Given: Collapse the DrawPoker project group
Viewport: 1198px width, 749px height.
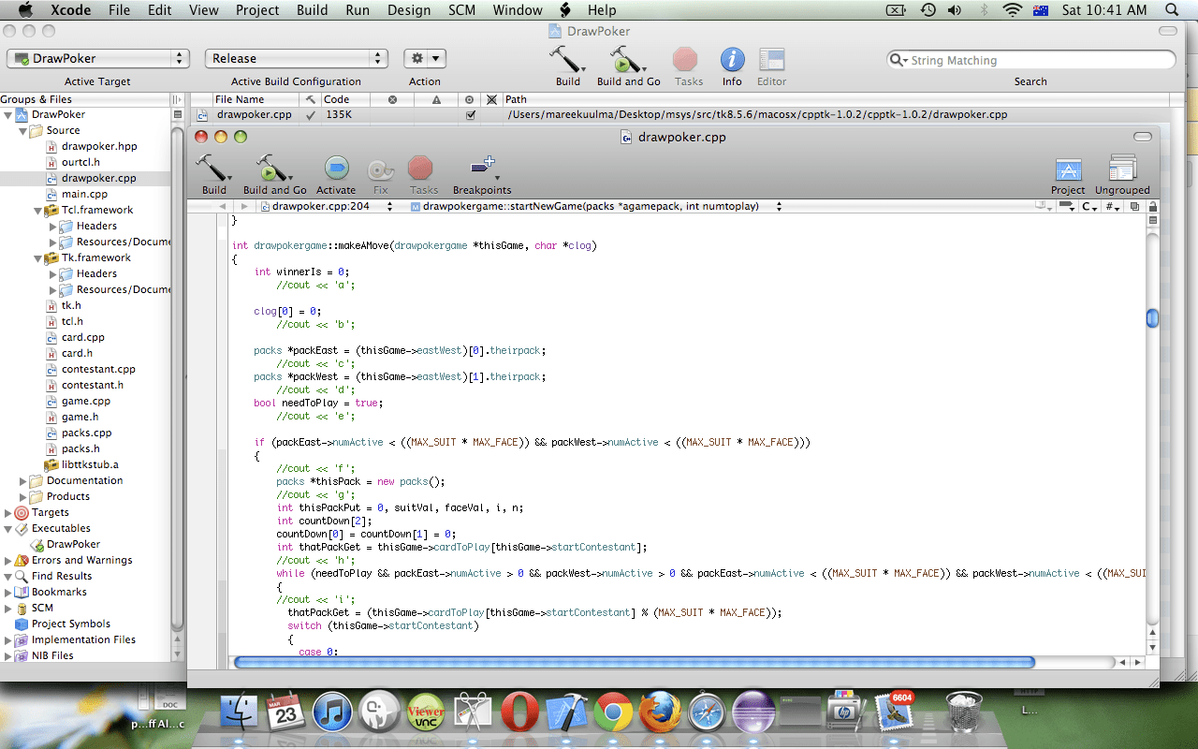Looking at the screenshot, I should pos(8,115).
